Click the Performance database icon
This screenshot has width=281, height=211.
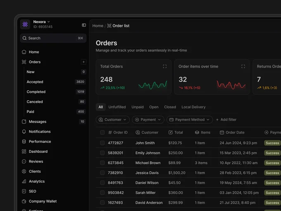(24, 141)
